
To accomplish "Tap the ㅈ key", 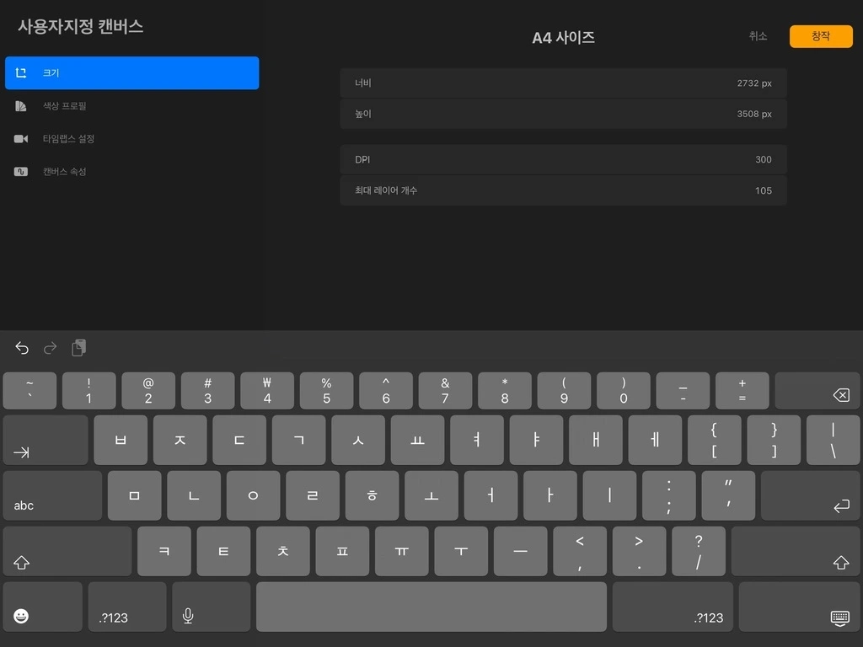I will tap(180, 440).
